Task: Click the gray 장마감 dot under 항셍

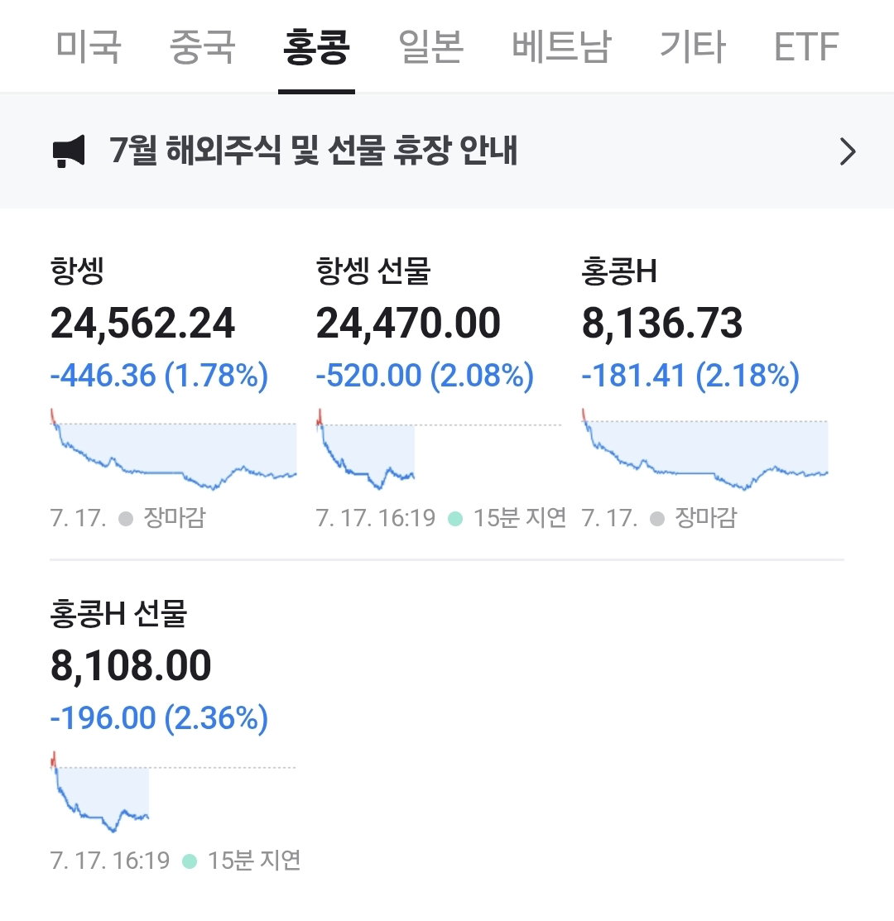Action: coord(126,519)
